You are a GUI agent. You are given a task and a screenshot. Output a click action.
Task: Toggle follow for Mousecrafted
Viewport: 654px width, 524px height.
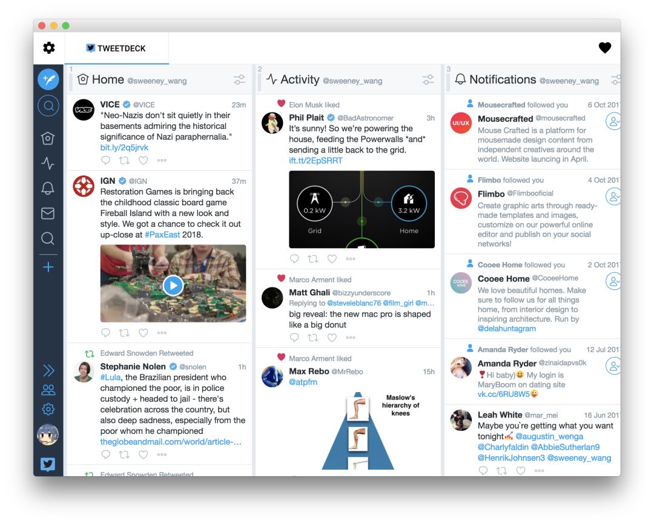point(613,121)
